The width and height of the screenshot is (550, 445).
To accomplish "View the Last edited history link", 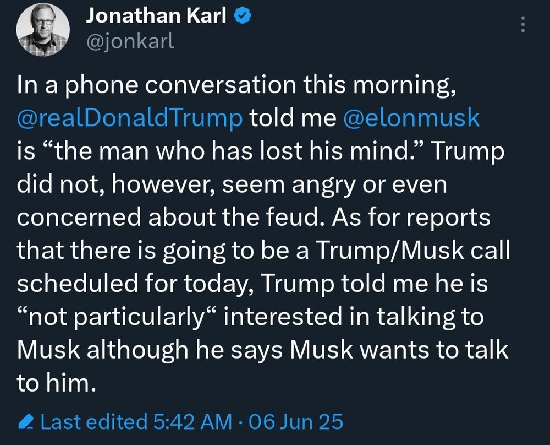I will 94,422.
